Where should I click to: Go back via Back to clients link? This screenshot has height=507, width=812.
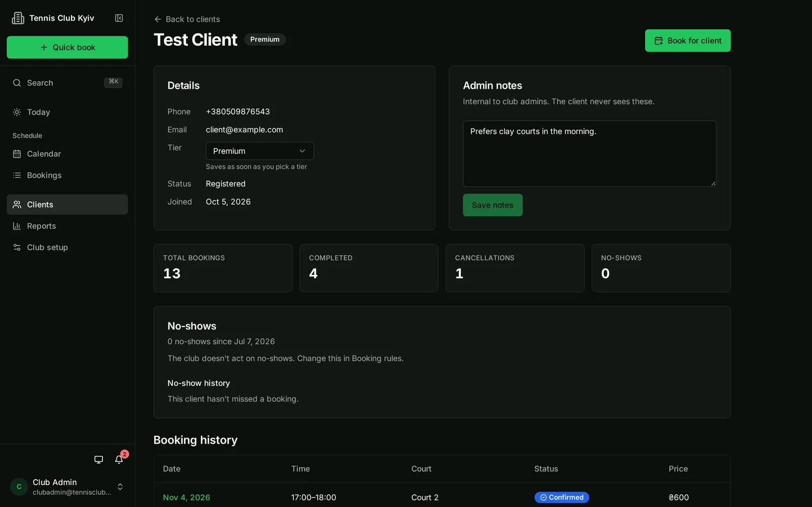(x=187, y=19)
